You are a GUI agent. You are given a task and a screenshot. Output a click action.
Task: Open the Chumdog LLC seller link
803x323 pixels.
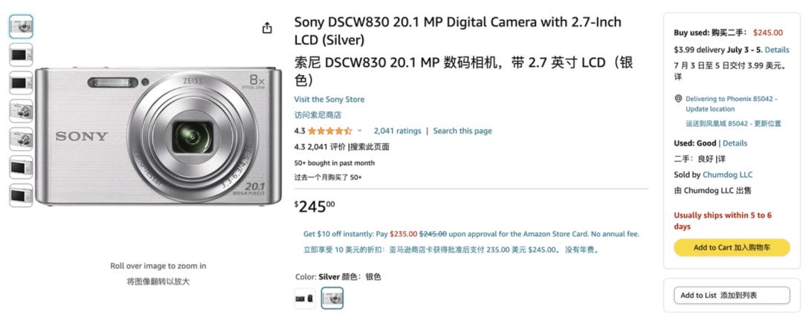(x=727, y=175)
